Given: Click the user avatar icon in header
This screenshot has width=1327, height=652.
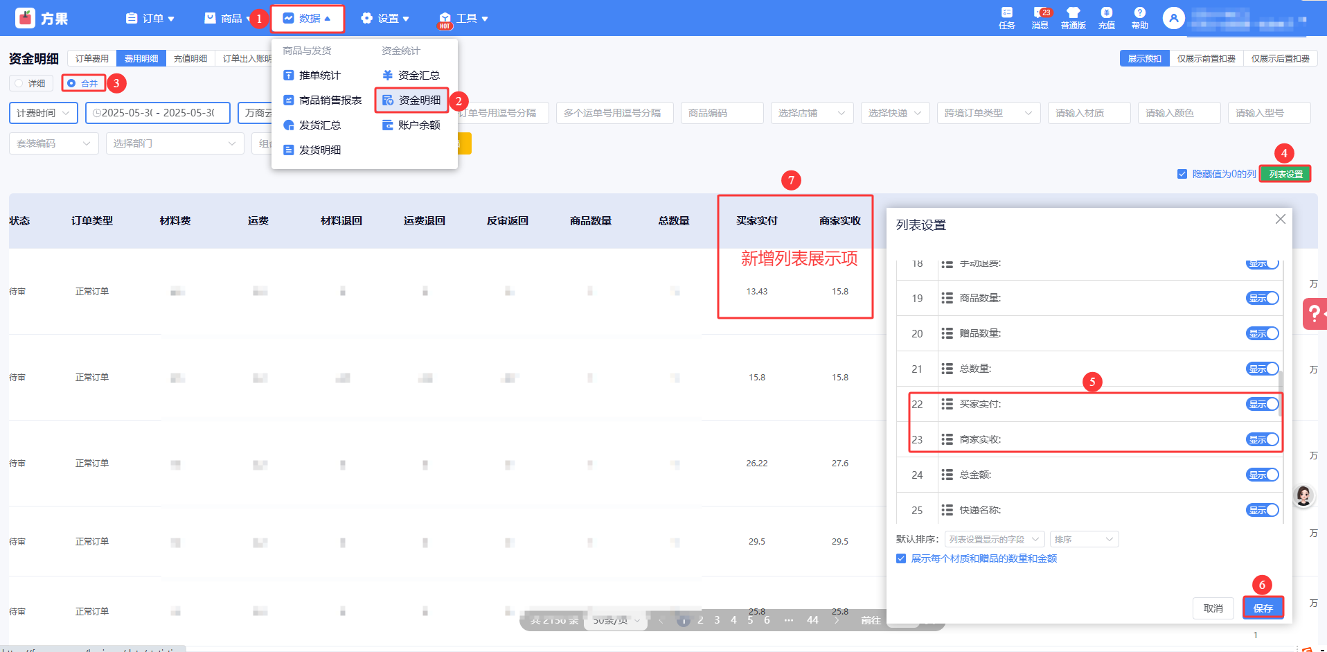Looking at the screenshot, I should pyautogui.click(x=1173, y=18).
